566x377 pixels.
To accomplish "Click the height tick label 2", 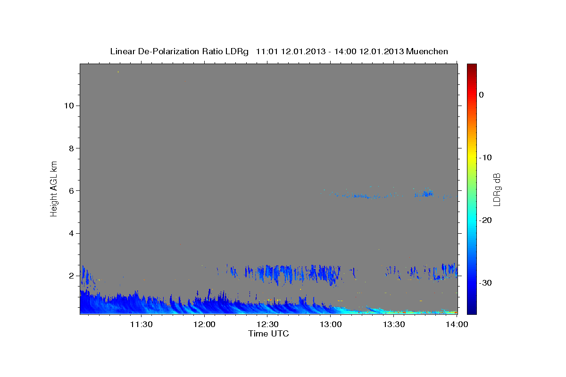I will coord(71,276).
